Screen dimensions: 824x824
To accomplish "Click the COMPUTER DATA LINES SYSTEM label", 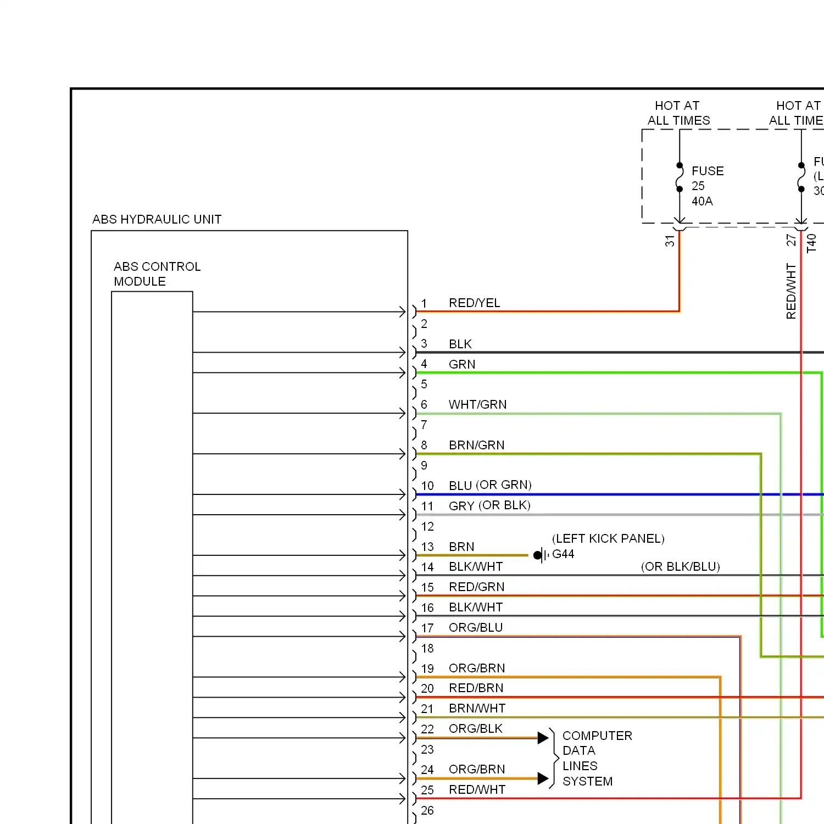I will coord(597,759).
